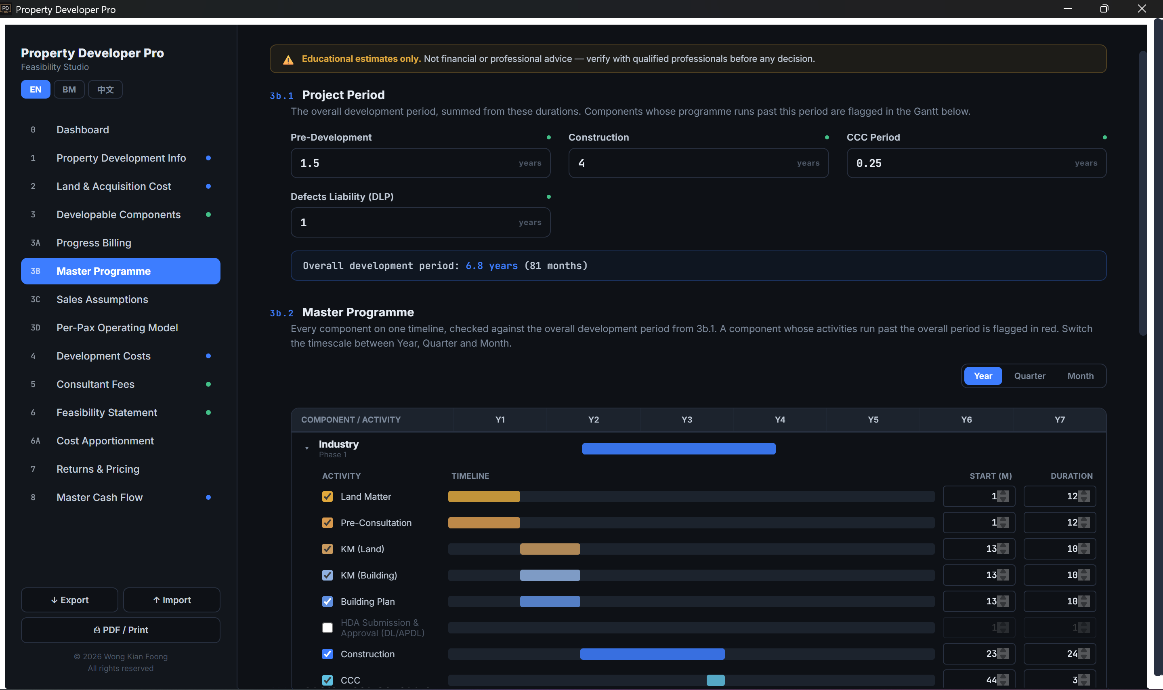Toggle the KM (Building) checkbox

(327, 575)
